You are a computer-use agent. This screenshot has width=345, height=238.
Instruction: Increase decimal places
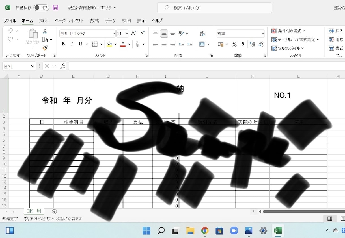[x=252, y=44]
